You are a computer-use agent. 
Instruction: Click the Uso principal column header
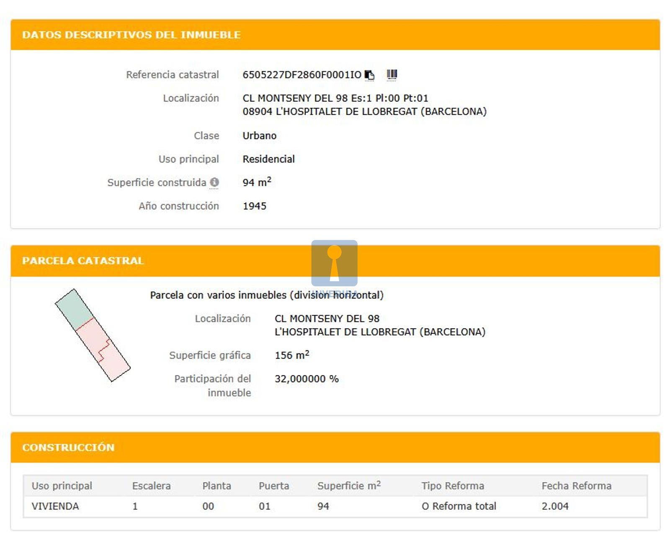click(x=62, y=486)
